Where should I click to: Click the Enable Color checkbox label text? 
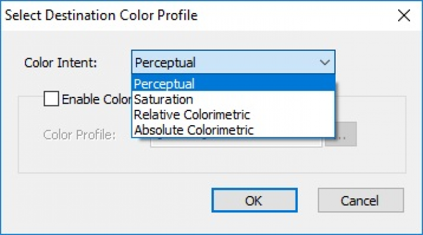tap(96, 100)
